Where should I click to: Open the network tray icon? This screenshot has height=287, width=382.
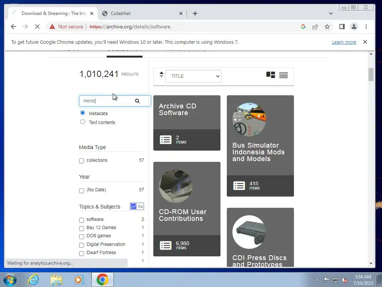tap(335, 280)
